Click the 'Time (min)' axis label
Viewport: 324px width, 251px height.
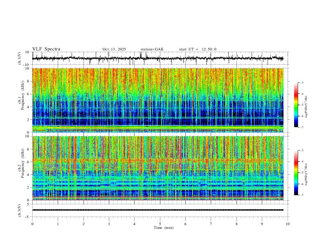(164, 228)
